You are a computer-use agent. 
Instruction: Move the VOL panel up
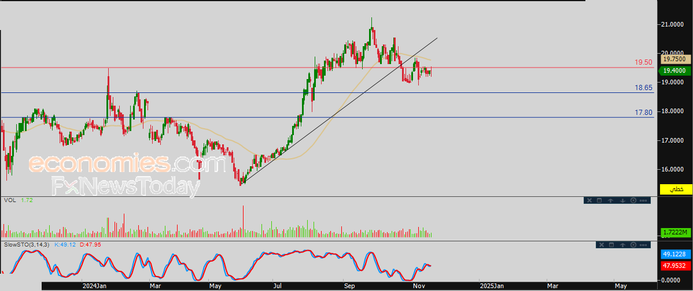[610, 200]
